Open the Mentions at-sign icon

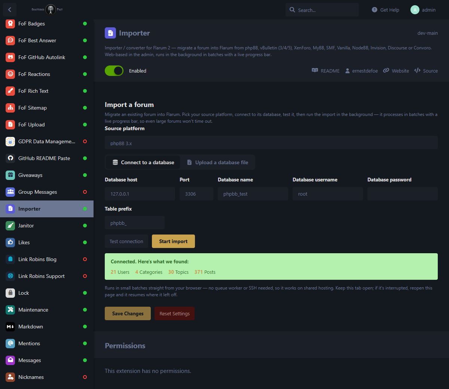[10, 343]
